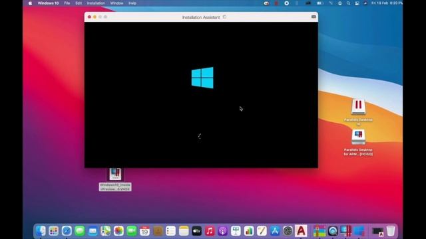Image resolution: width=426 pixels, height=239 pixels.
Task: Launch AutoCAD red A icon in dock
Action: (x=301, y=231)
